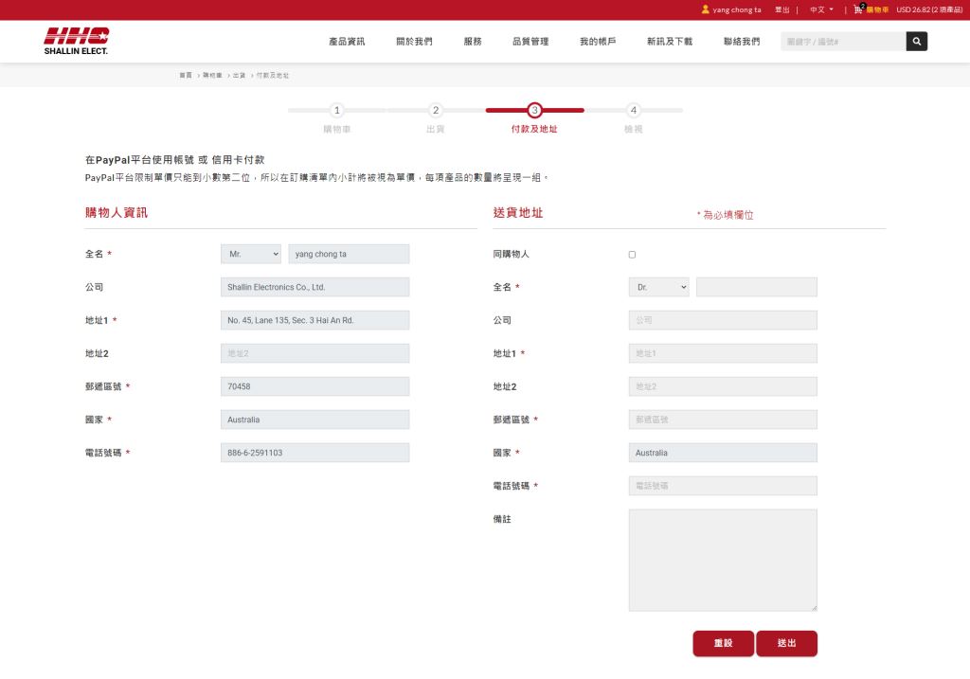Click the step 4 circle 檢視
This screenshot has height=679, width=970.
pos(634,110)
